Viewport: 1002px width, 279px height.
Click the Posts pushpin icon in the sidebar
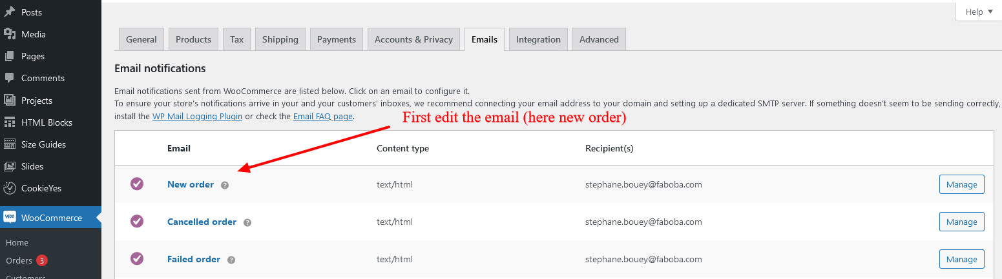pos(10,12)
